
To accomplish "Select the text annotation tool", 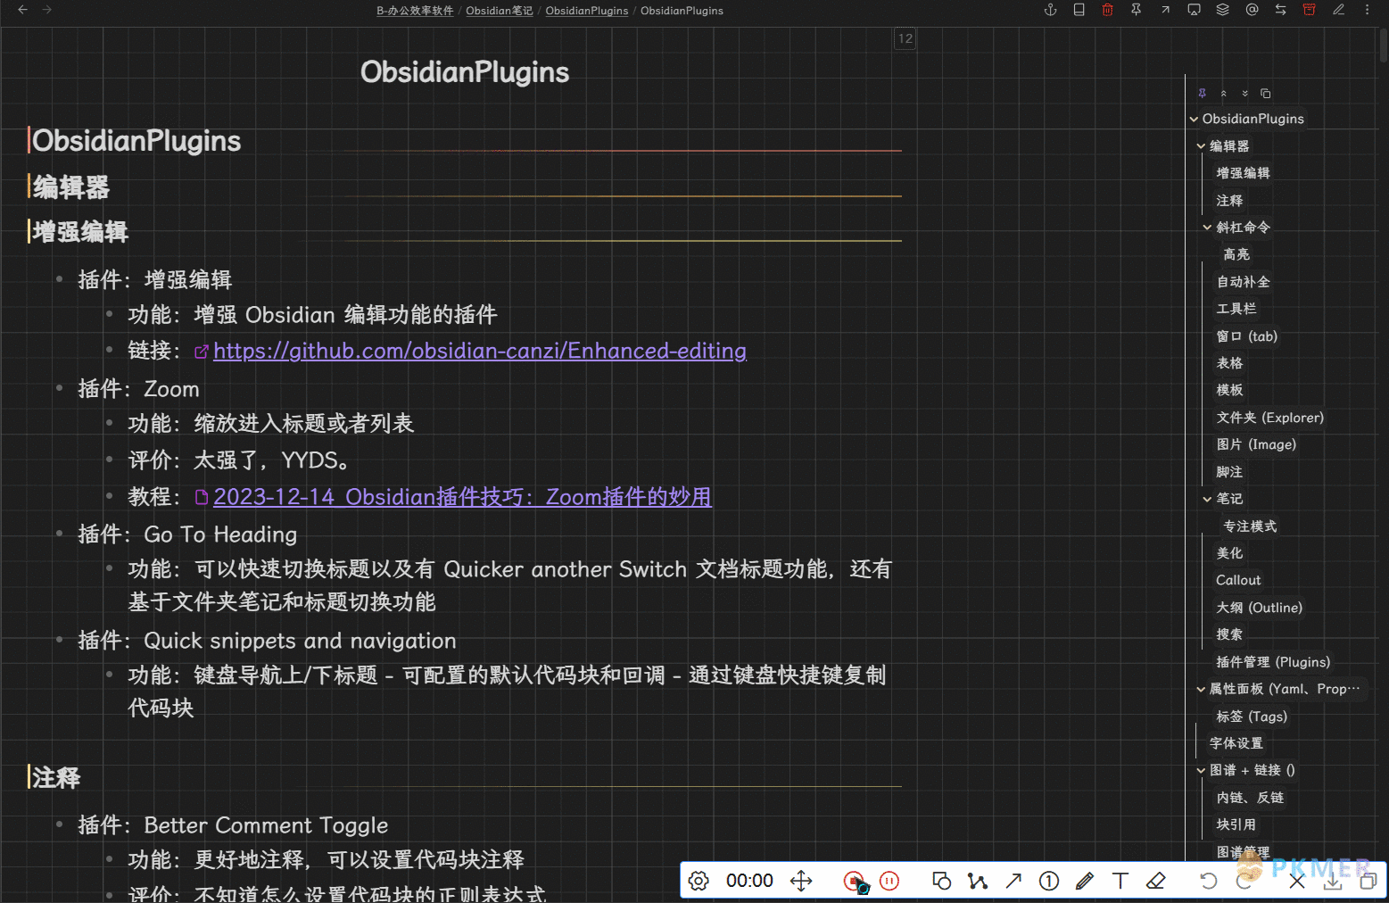I will coord(1120,881).
